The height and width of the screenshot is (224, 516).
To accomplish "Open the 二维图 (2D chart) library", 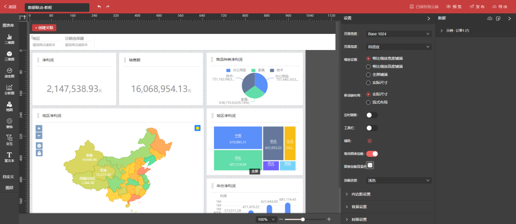I will (9, 39).
